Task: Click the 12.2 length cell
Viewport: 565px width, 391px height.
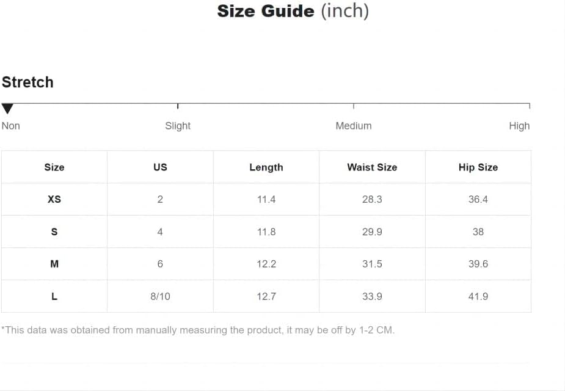Action: point(266,264)
